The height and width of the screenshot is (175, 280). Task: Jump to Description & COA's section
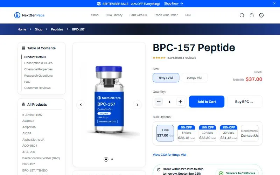pyautogui.click(x=38, y=63)
